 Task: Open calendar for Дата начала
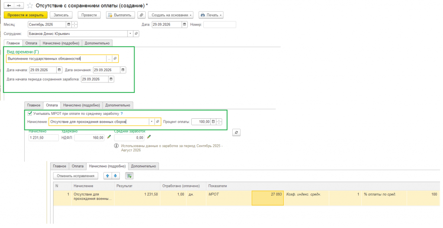59,70
